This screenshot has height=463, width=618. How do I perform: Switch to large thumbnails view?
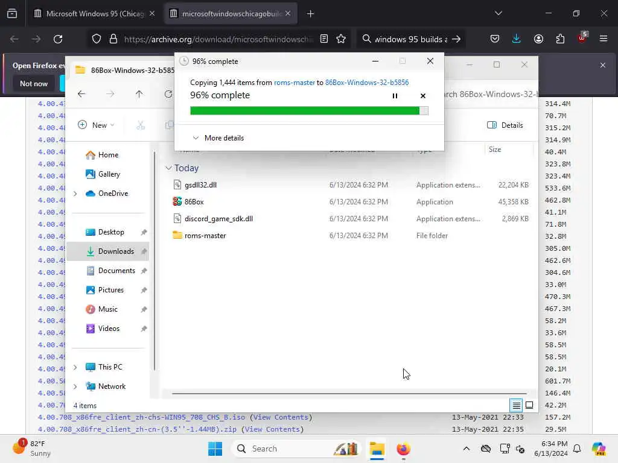click(x=529, y=405)
